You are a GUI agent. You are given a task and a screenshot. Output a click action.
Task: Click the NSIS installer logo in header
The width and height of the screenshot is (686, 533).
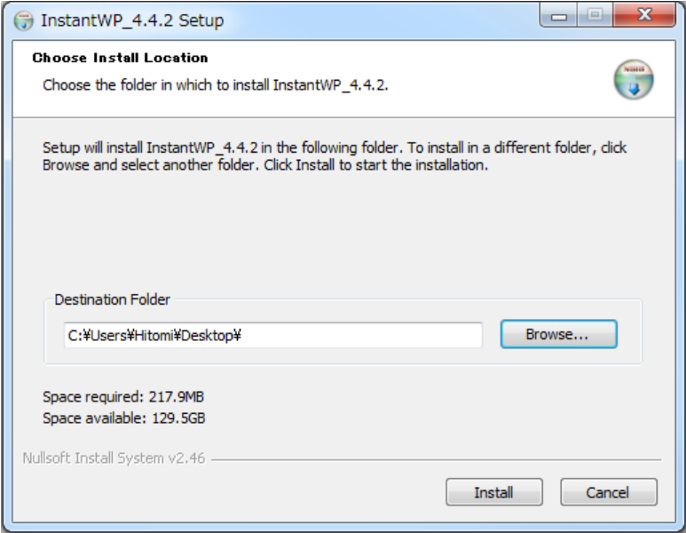click(x=633, y=79)
